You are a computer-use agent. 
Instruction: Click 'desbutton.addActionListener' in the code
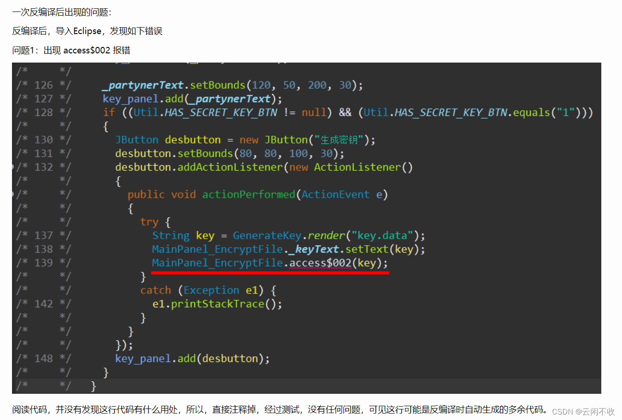[199, 167]
